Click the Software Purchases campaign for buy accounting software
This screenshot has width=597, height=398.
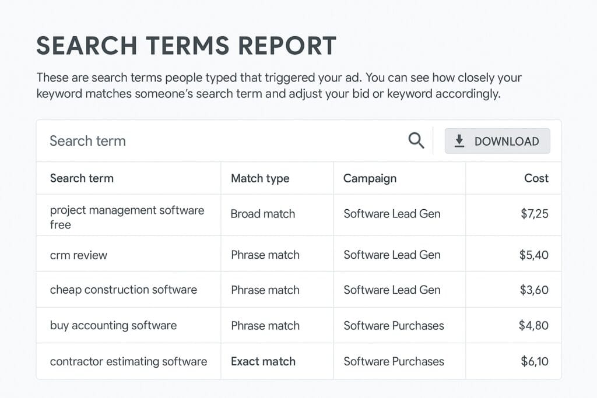pyautogui.click(x=394, y=325)
